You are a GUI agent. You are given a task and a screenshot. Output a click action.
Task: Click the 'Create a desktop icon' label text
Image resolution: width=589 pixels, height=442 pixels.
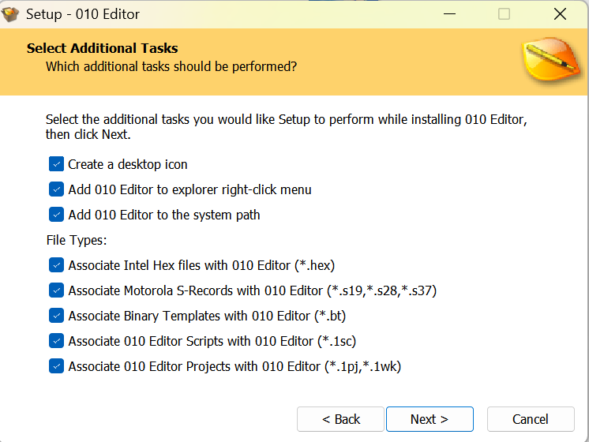[128, 164]
